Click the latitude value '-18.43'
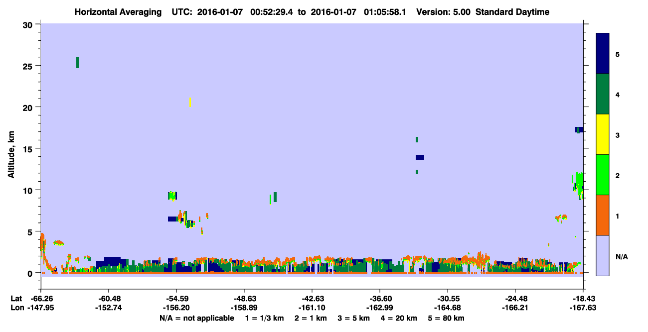This screenshot has height=332, width=648. (x=583, y=299)
